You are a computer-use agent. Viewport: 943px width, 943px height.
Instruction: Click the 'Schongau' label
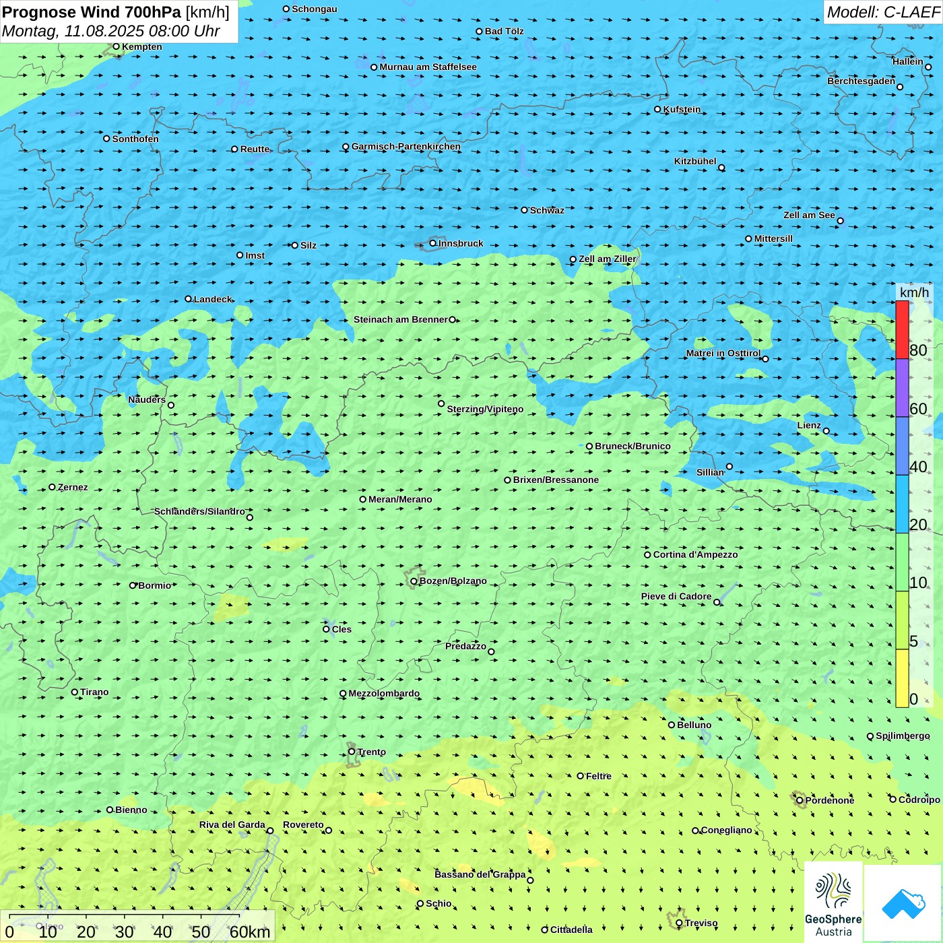click(x=315, y=9)
